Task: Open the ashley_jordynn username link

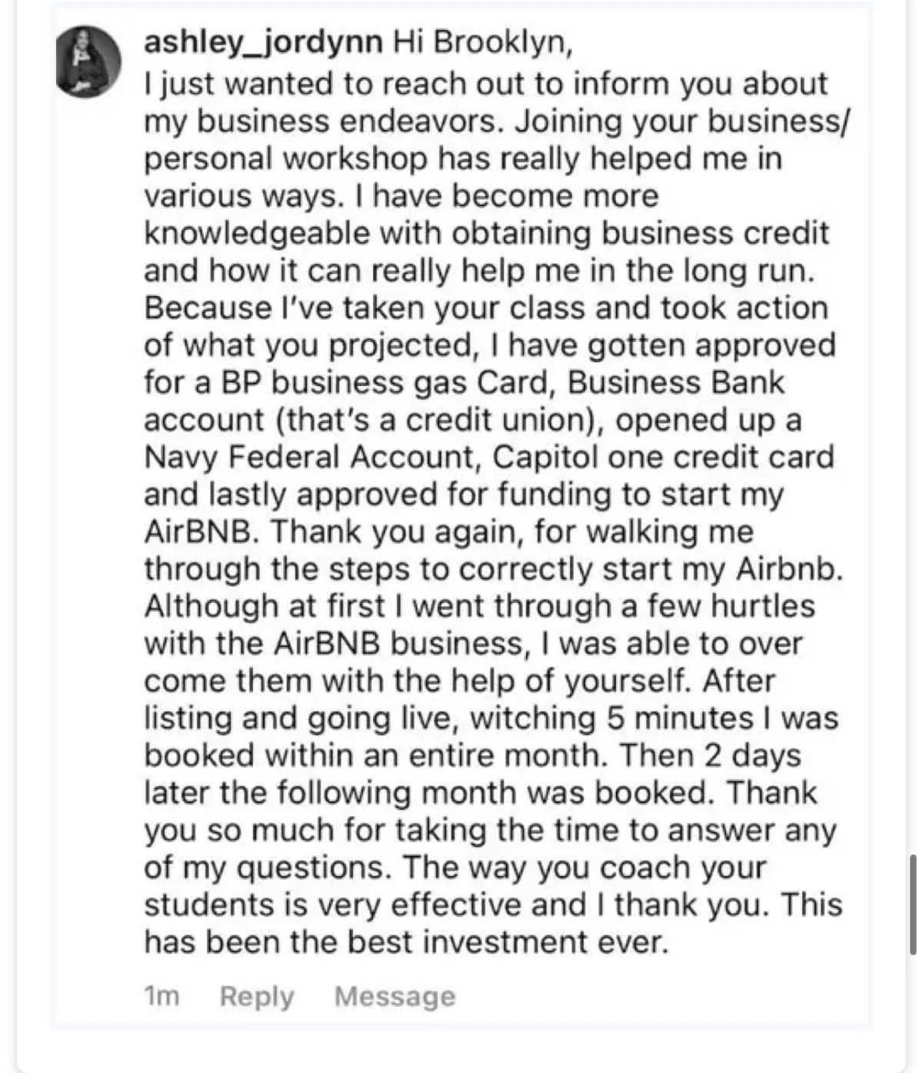Action: pyautogui.click(x=263, y=43)
